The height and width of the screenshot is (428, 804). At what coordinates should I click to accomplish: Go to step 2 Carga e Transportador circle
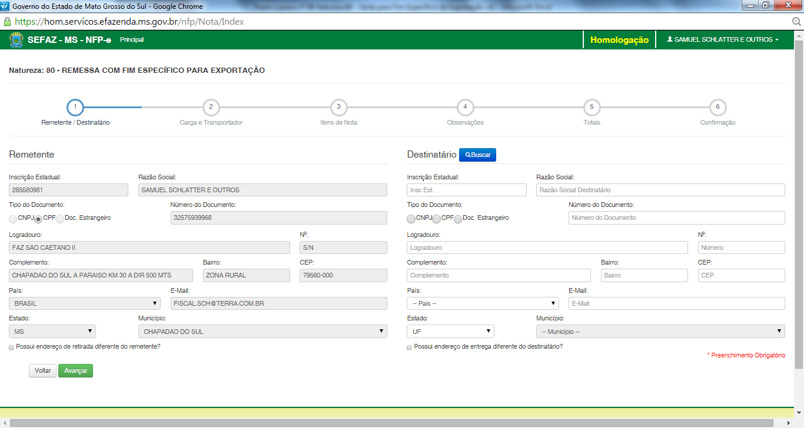[x=211, y=107]
